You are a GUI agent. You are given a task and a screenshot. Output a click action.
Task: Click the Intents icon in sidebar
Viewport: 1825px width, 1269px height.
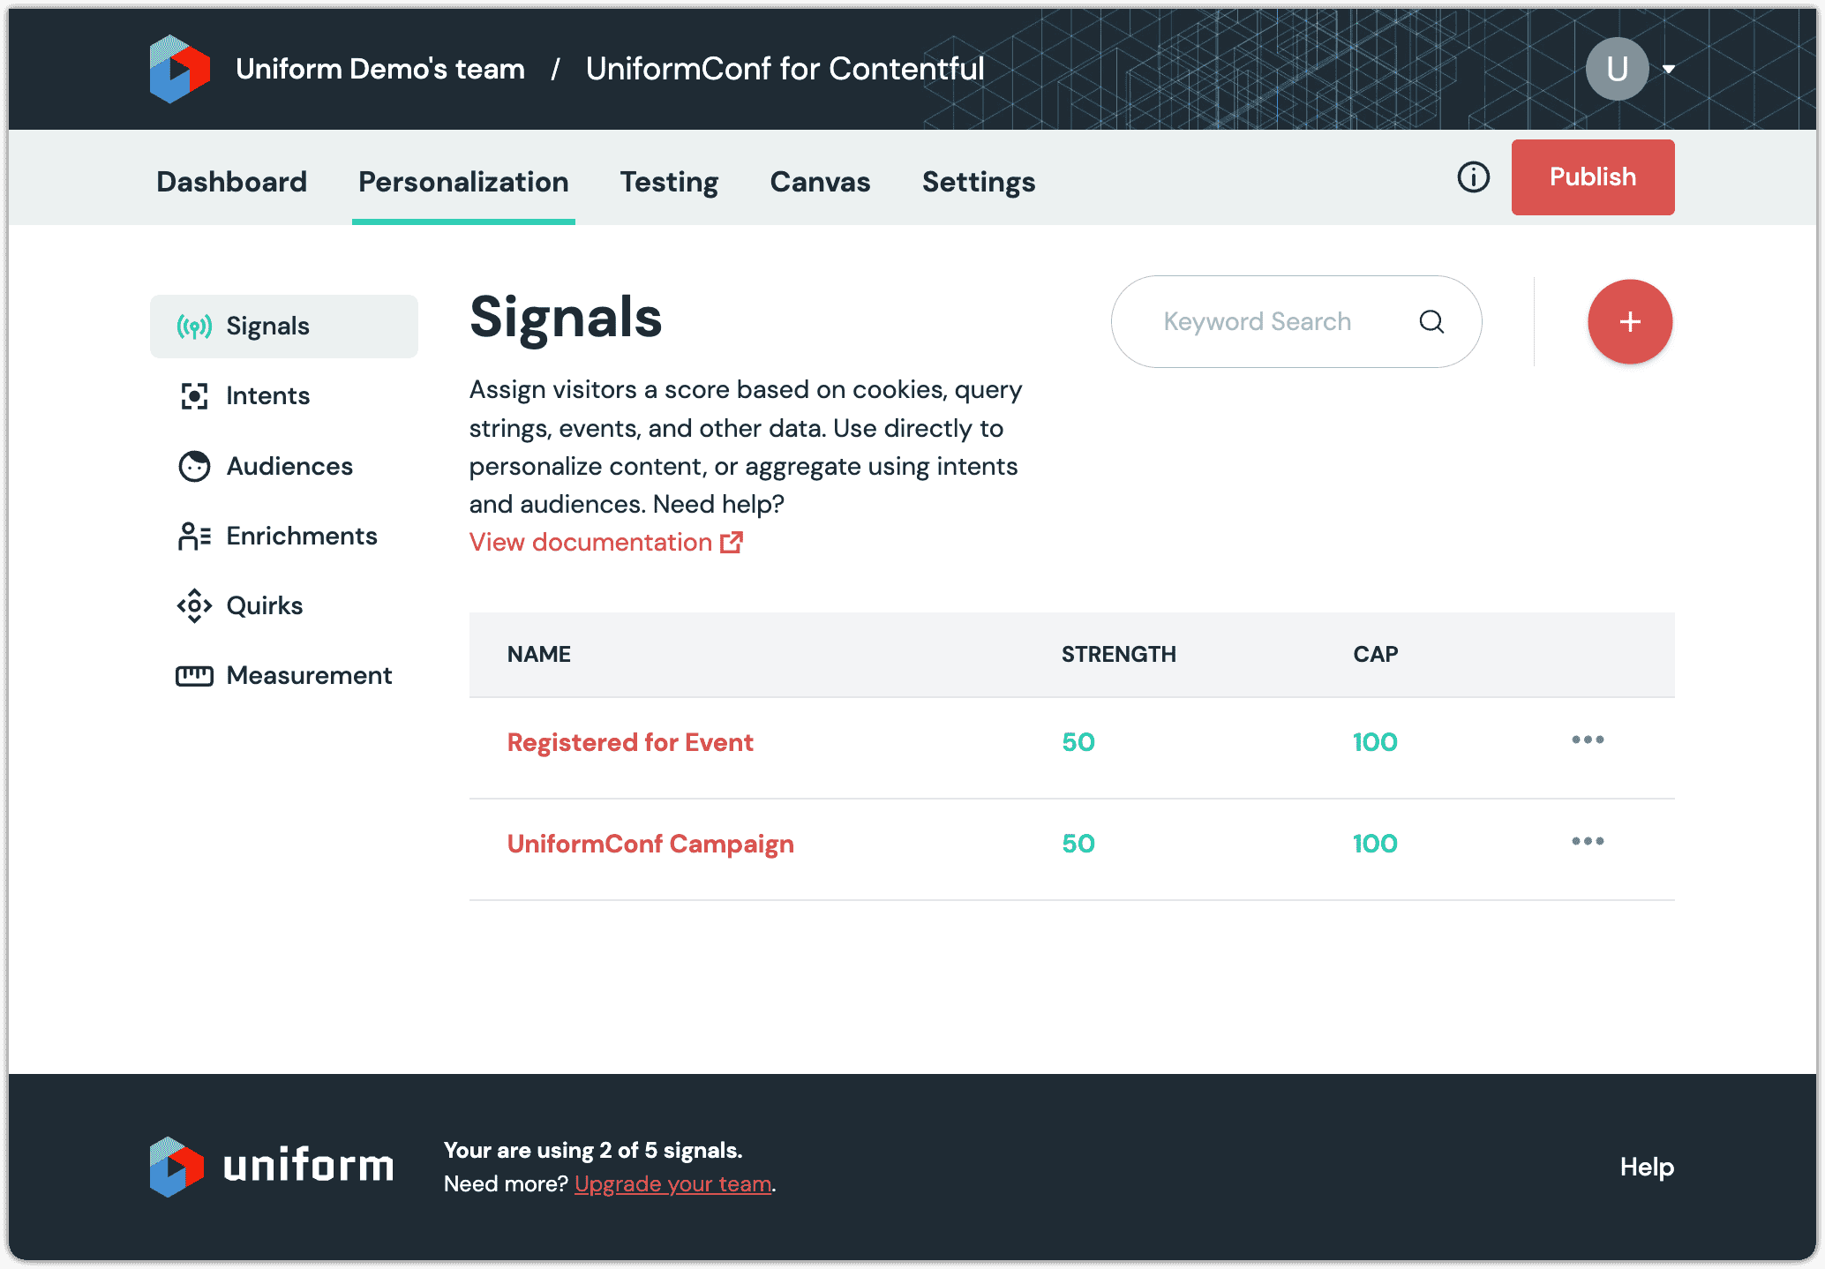pos(193,395)
